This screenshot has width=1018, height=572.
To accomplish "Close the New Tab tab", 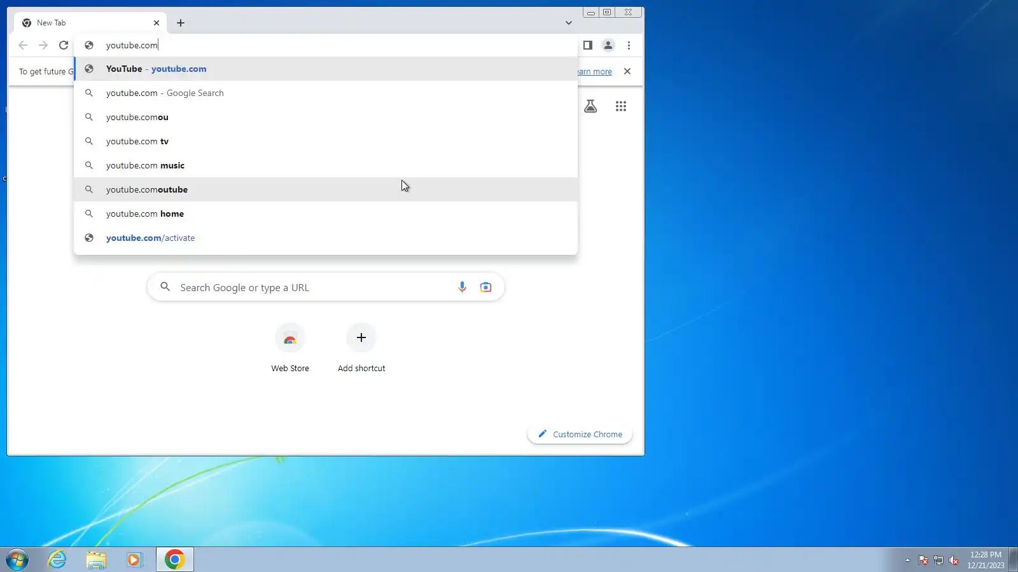I will [x=157, y=23].
